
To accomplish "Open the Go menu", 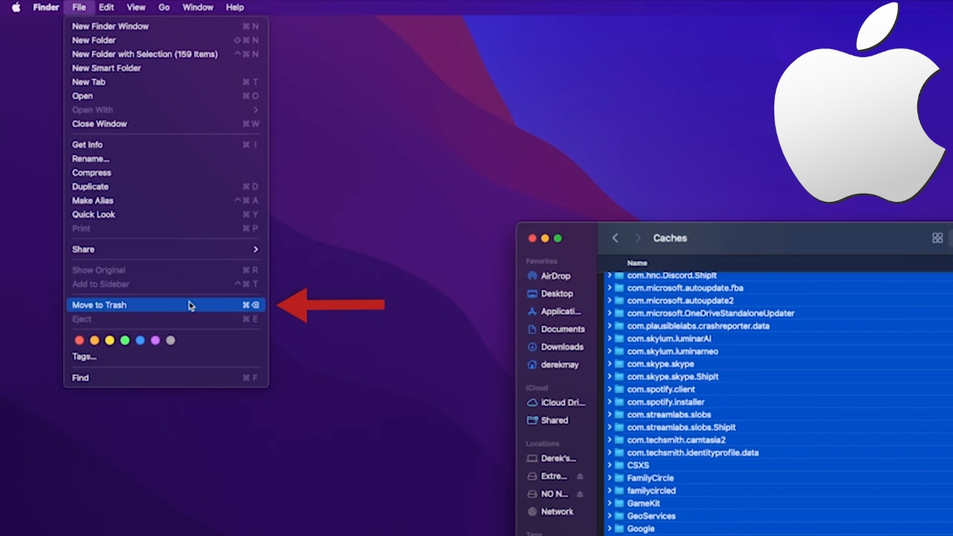I will (x=164, y=7).
